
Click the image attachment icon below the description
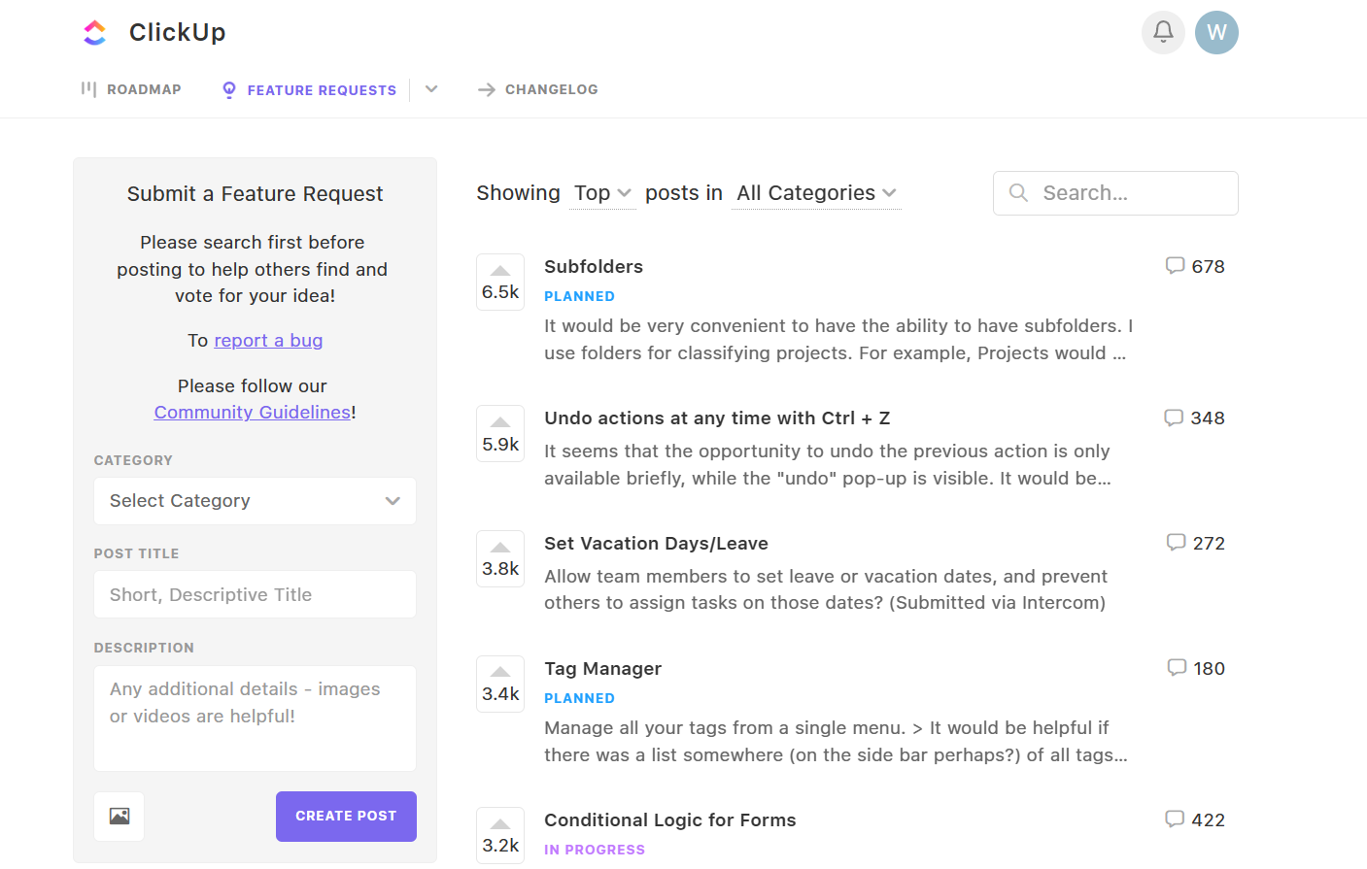119,817
